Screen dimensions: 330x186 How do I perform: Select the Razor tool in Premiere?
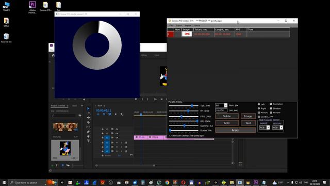88,122
